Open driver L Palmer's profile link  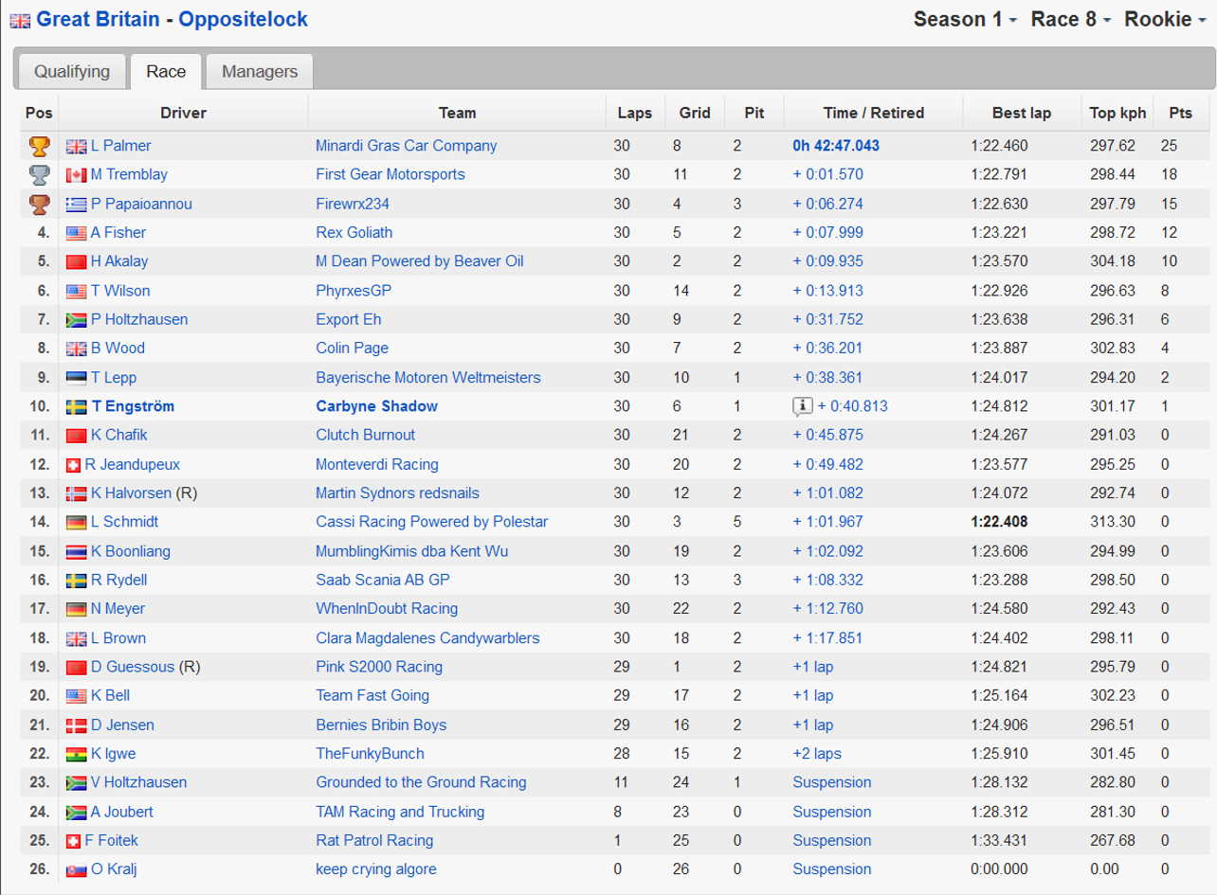coord(121,146)
